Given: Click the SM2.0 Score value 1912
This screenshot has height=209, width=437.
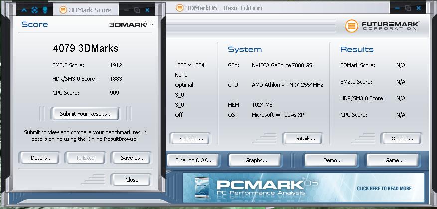Looking at the screenshot, I should pos(116,65).
